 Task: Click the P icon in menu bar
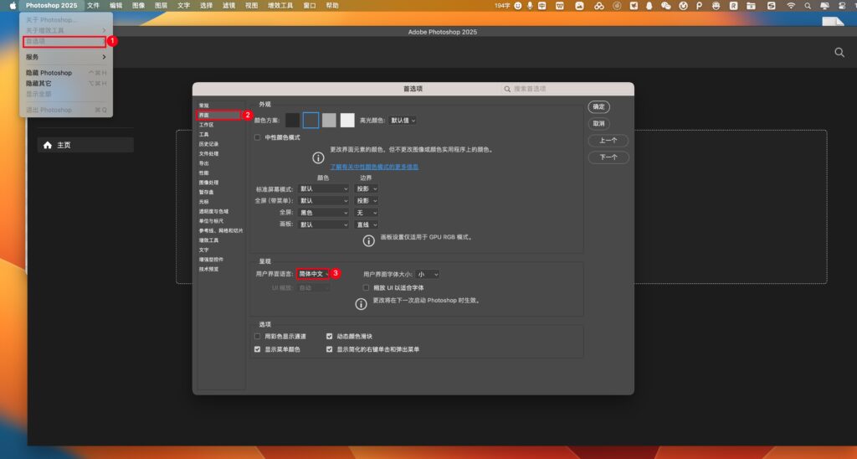pos(699,6)
